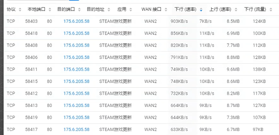Click the 791KB/s download rate value
279x135 pixels.
(179, 57)
